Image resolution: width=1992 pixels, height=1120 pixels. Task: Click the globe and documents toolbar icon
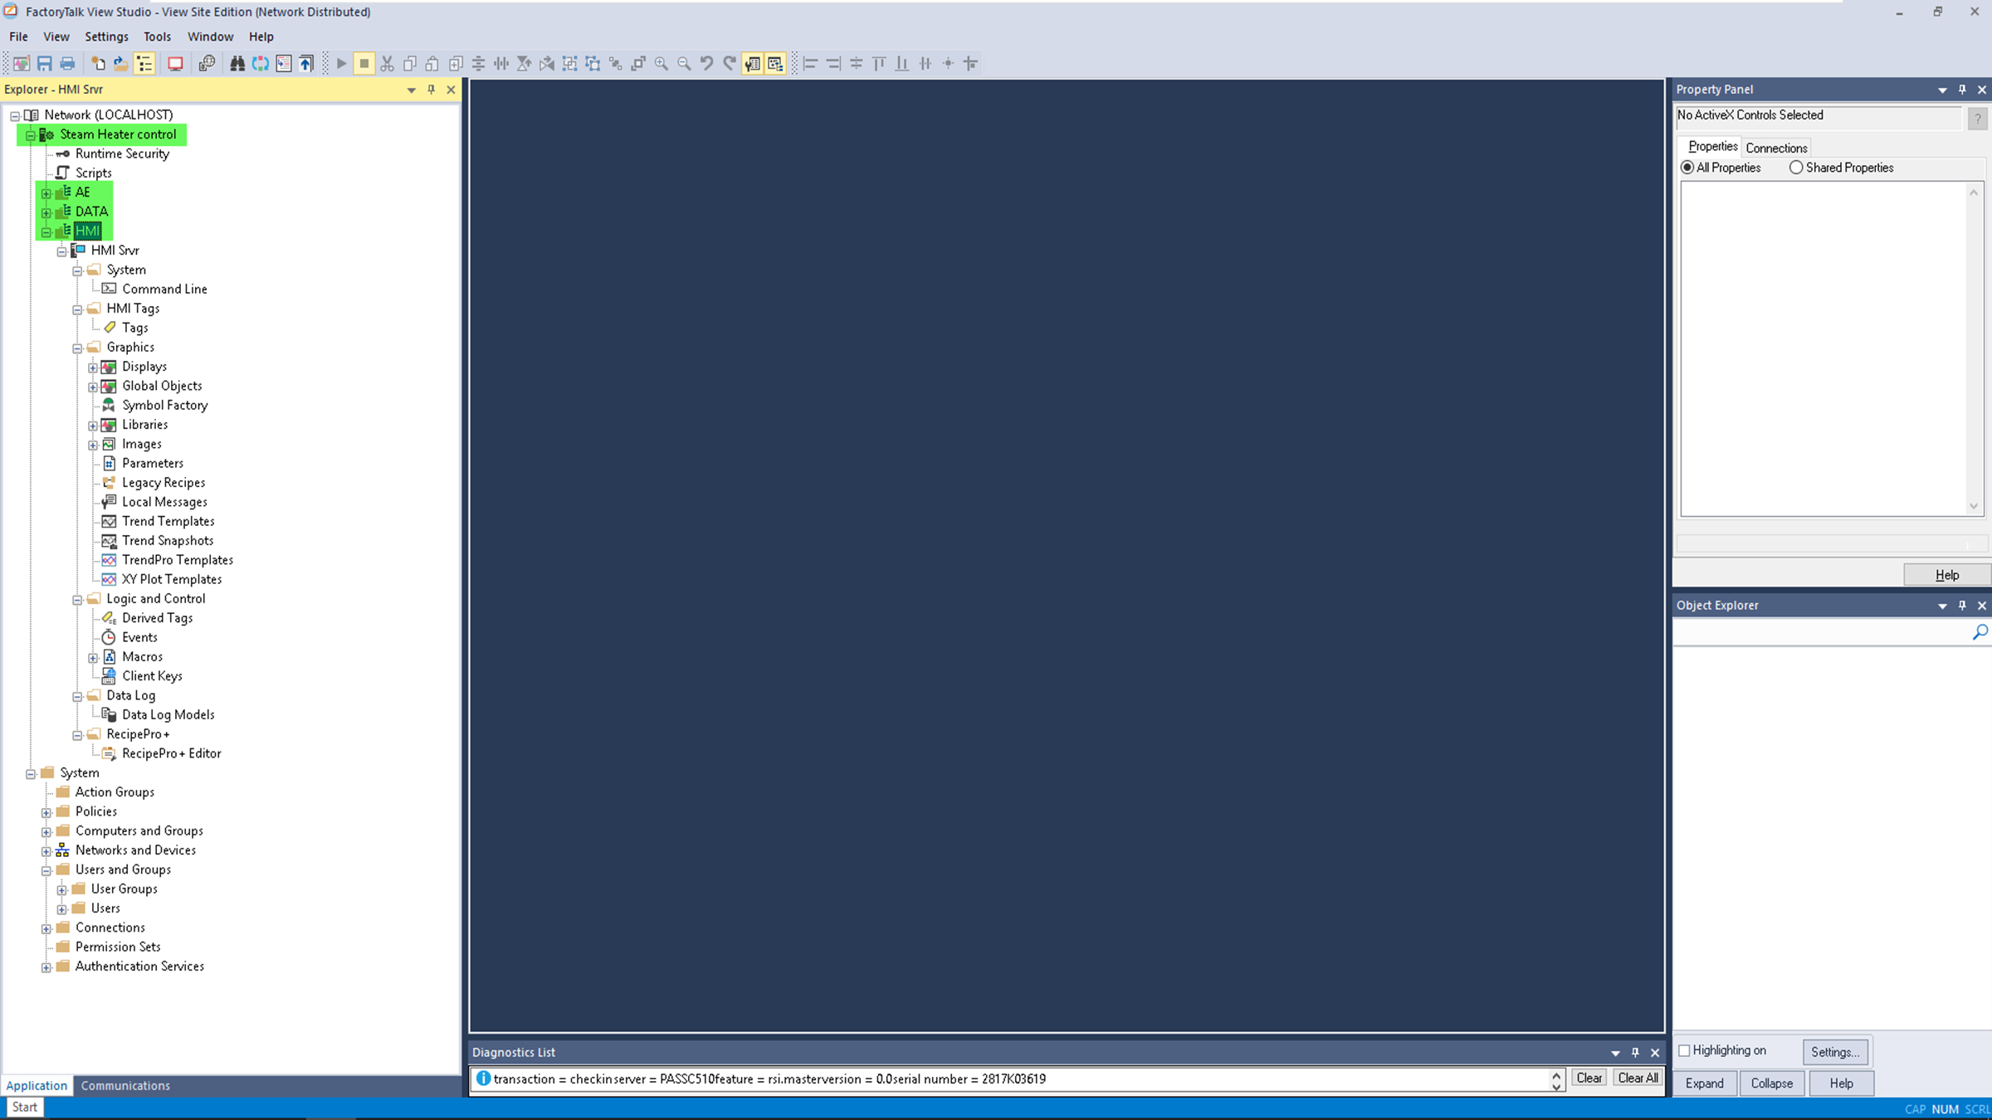tap(207, 64)
